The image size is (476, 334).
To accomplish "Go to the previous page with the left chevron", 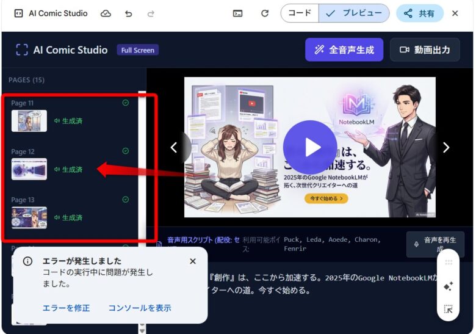I will click(x=174, y=147).
